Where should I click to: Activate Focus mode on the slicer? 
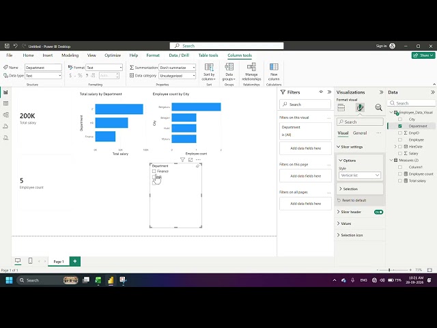(191, 159)
